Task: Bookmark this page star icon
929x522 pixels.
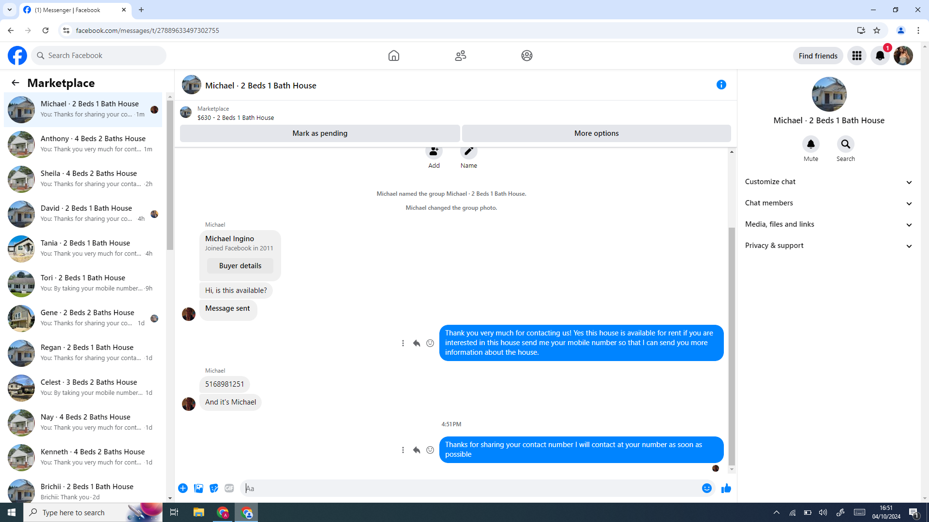Action: [x=877, y=30]
